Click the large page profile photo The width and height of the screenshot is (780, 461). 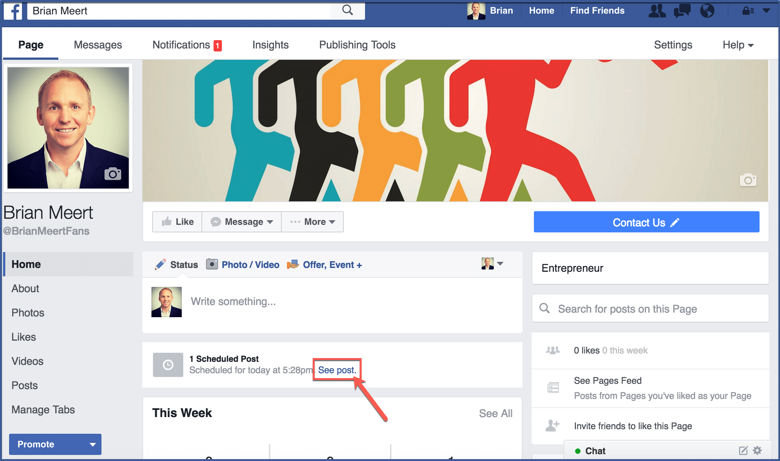(x=68, y=128)
